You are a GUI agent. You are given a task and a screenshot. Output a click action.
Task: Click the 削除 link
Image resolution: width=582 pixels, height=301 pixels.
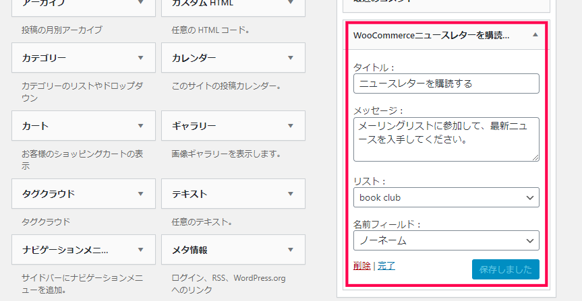[x=361, y=265]
